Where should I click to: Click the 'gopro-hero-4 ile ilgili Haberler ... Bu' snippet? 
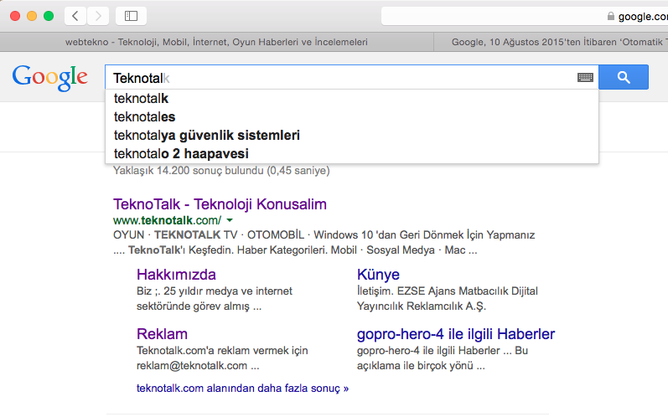pyautogui.click(x=443, y=358)
